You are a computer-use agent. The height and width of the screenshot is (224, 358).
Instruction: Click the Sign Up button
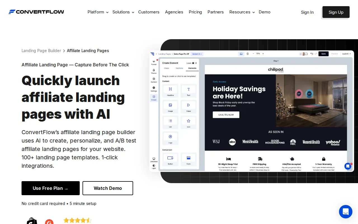(336, 12)
